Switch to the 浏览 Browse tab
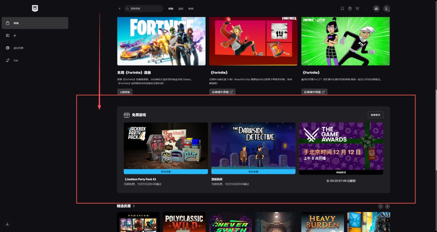This screenshot has width=437, height=232. point(181,8)
